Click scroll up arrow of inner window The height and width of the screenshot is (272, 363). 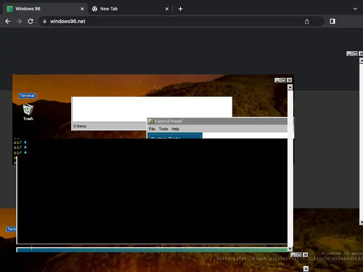[x=290, y=87]
